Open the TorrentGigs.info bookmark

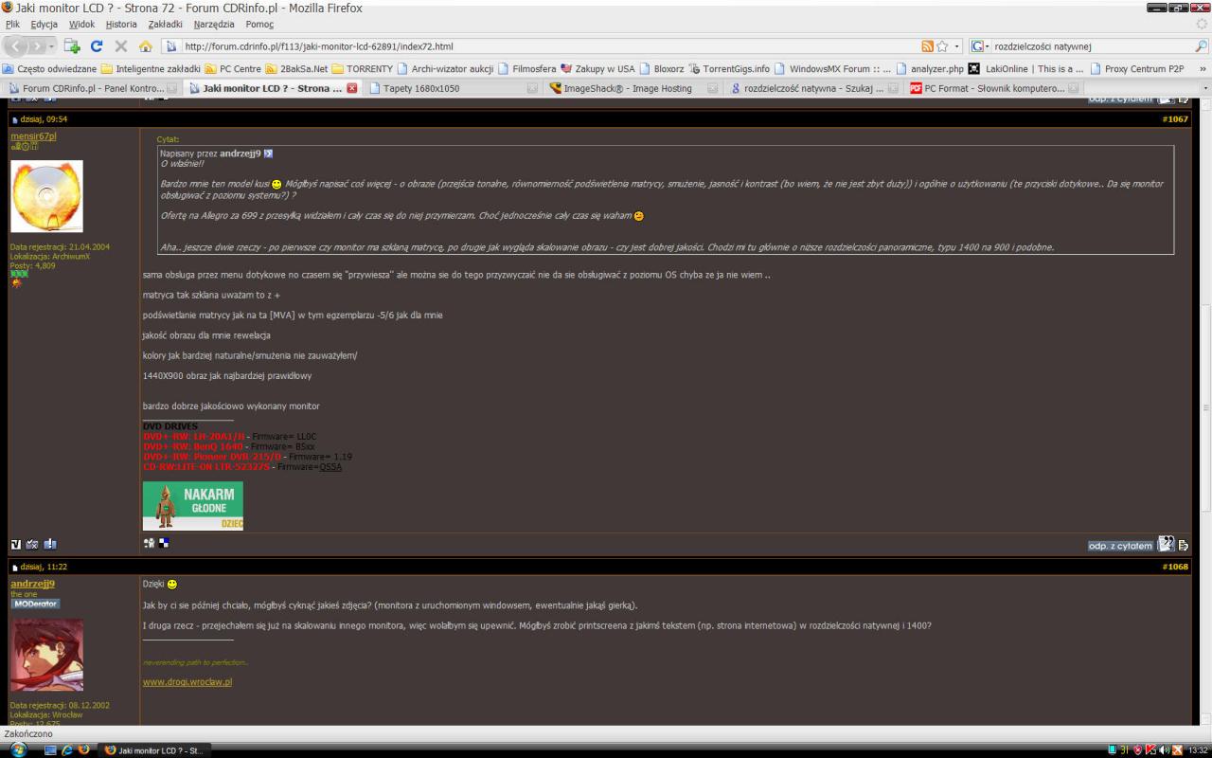point(729,69)
